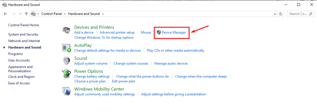Go up one level with the up arrow

[x=26, y=14]
